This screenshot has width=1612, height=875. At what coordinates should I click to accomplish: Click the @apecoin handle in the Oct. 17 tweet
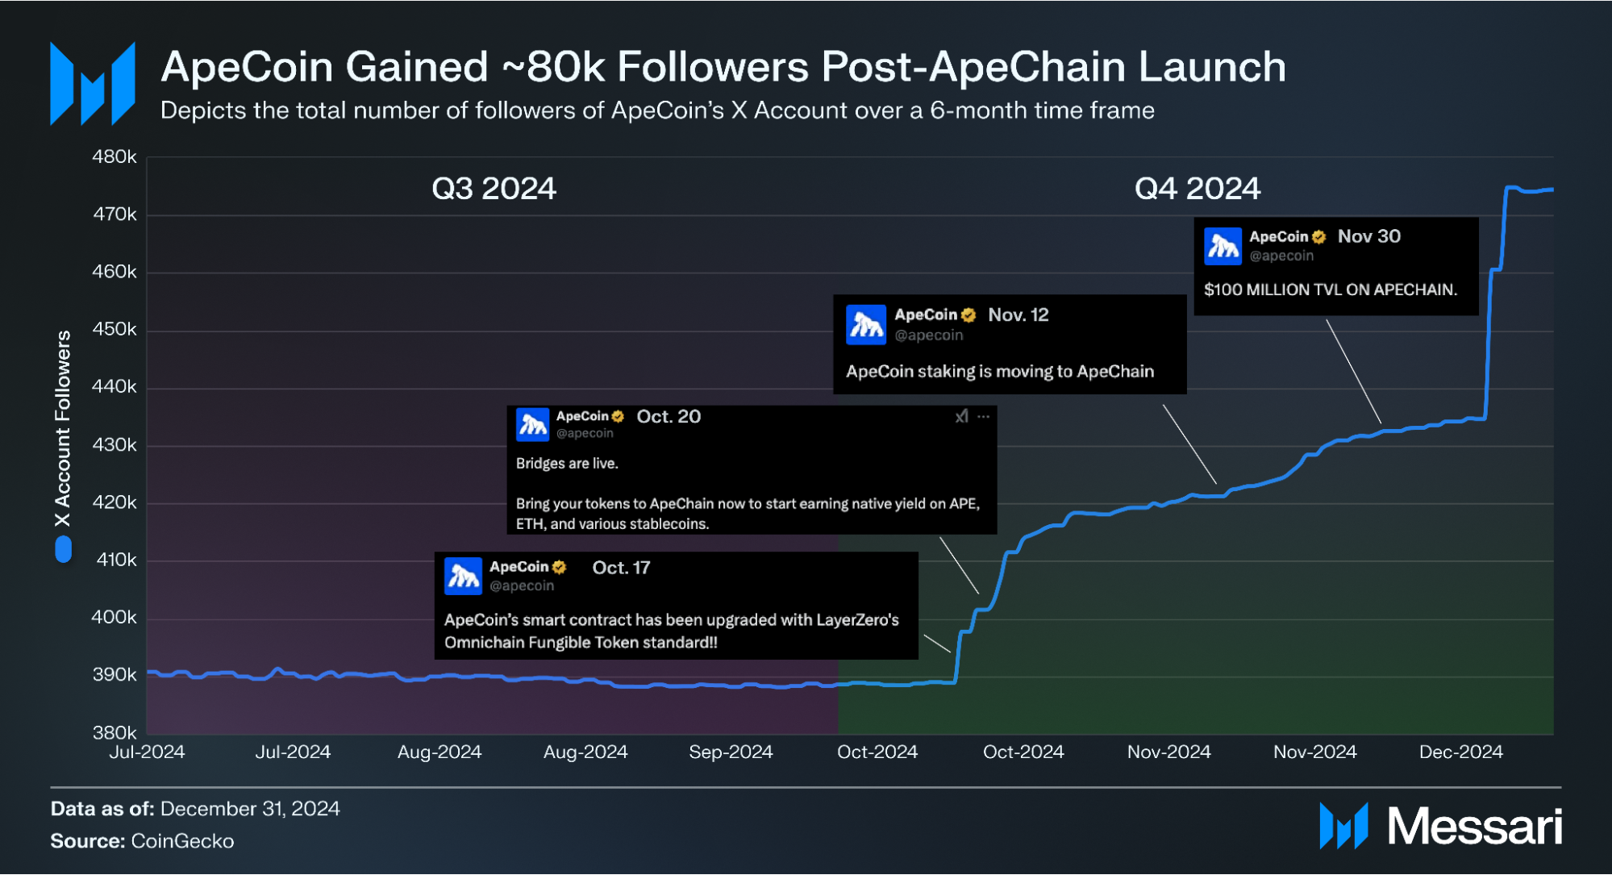coord(522,586)
